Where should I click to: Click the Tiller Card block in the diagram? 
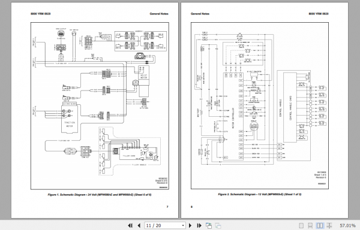138,154
